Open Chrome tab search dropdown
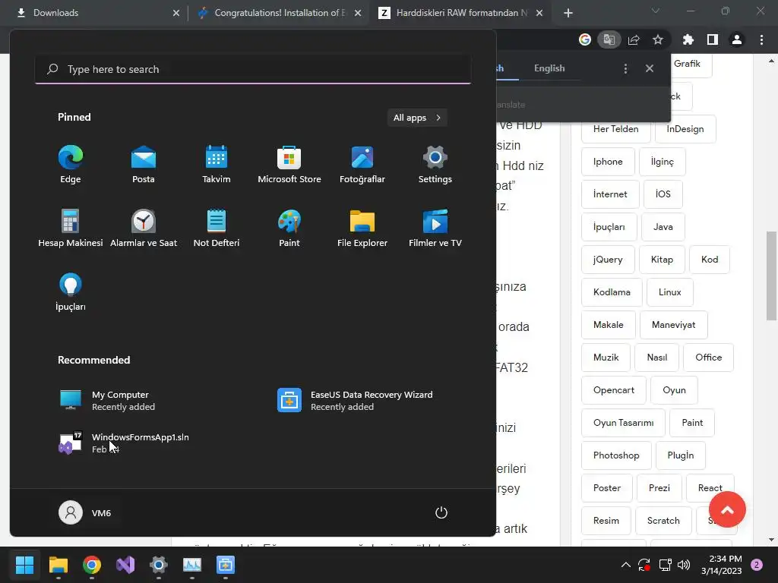Screen dimensions: 778x583 tap(656, 11)
